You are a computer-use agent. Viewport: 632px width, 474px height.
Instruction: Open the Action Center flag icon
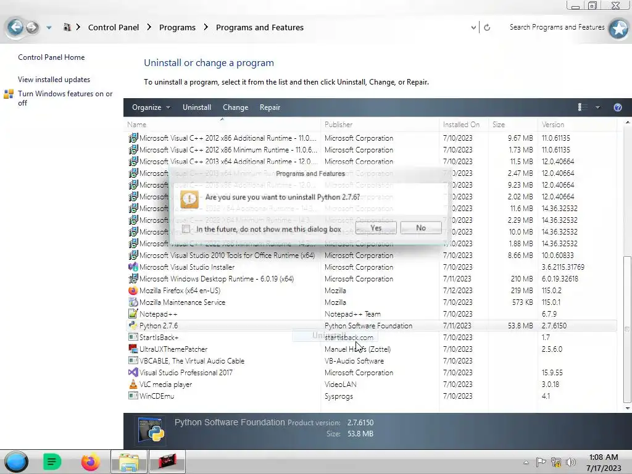click(541, 462)
